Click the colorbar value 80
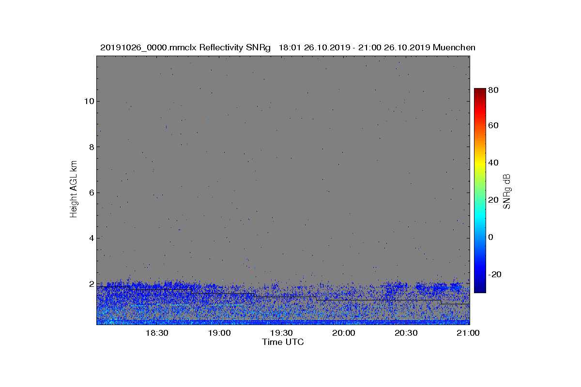This screenshot has height=387, width=581. [494, 90]
